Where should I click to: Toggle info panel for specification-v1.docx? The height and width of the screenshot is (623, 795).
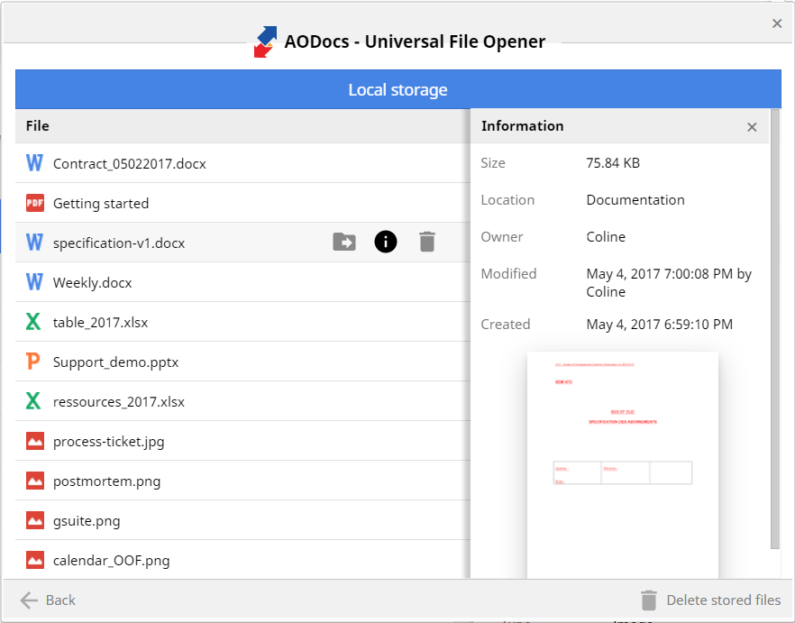tap(386, 242)
